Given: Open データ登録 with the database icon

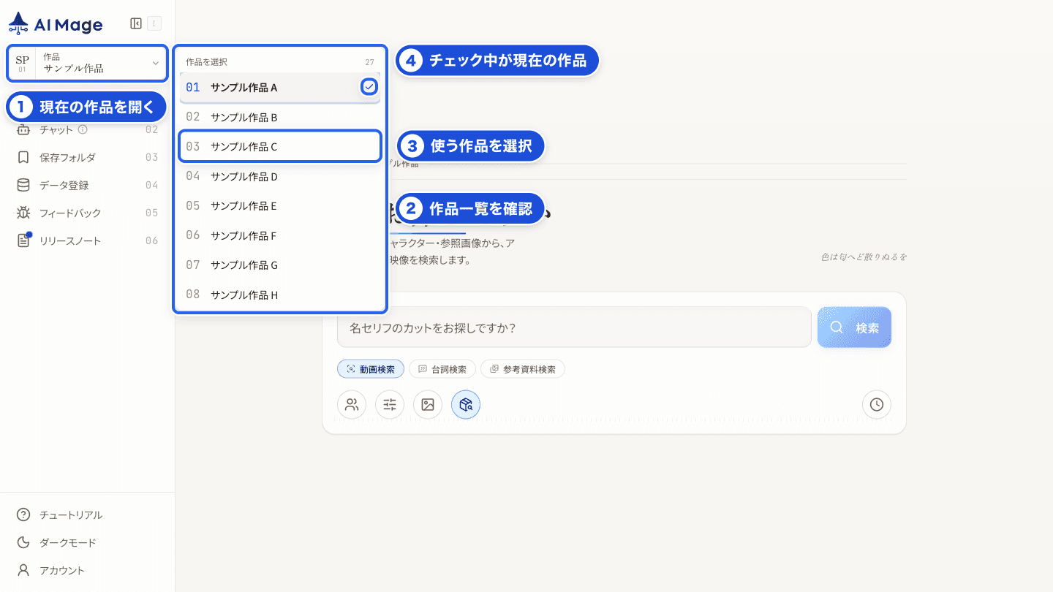Looking at the screenshot, I should (x=88, y=185).
